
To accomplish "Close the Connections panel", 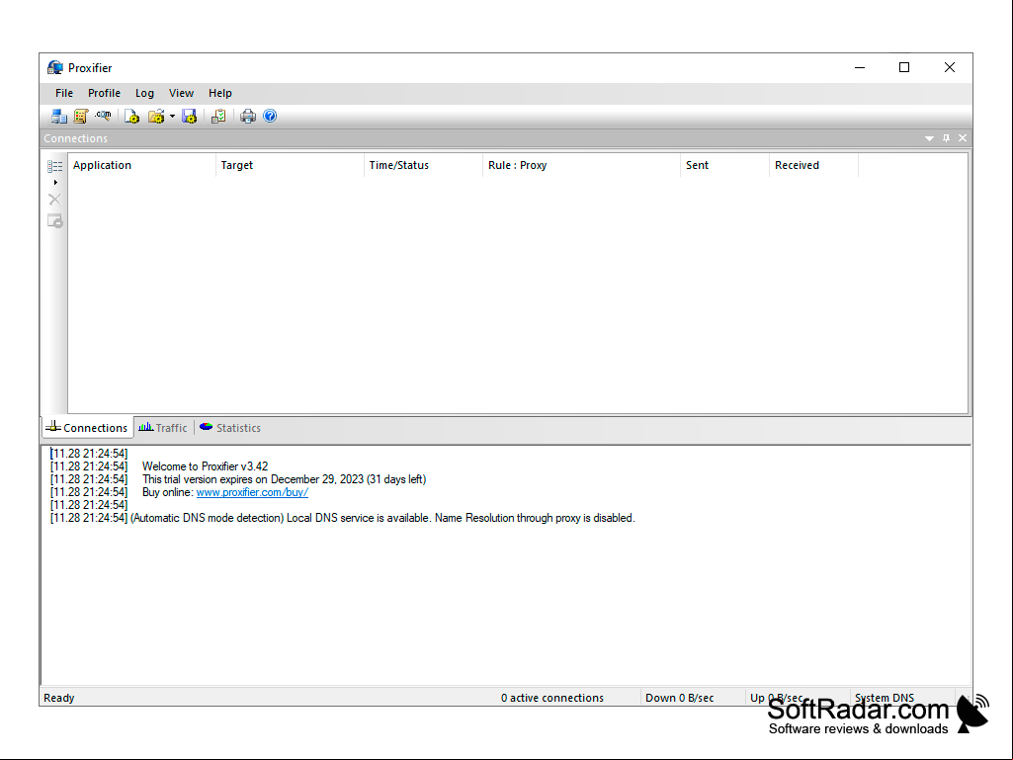I will coord(963,138).
